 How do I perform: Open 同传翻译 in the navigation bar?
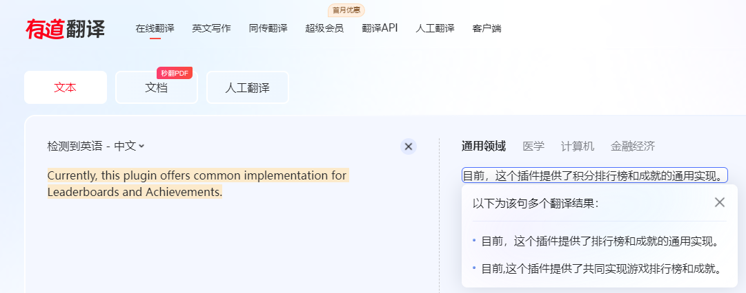(x=268, y=28)
